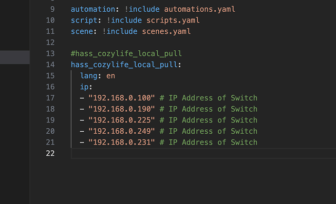Click the "192.168.0.249" IP string
Image resolution: width=336 pixels, height=204 pixels.
(122, 131)
